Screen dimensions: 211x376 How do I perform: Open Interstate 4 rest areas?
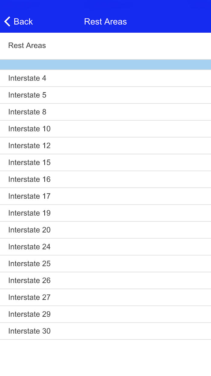[105, 78]
